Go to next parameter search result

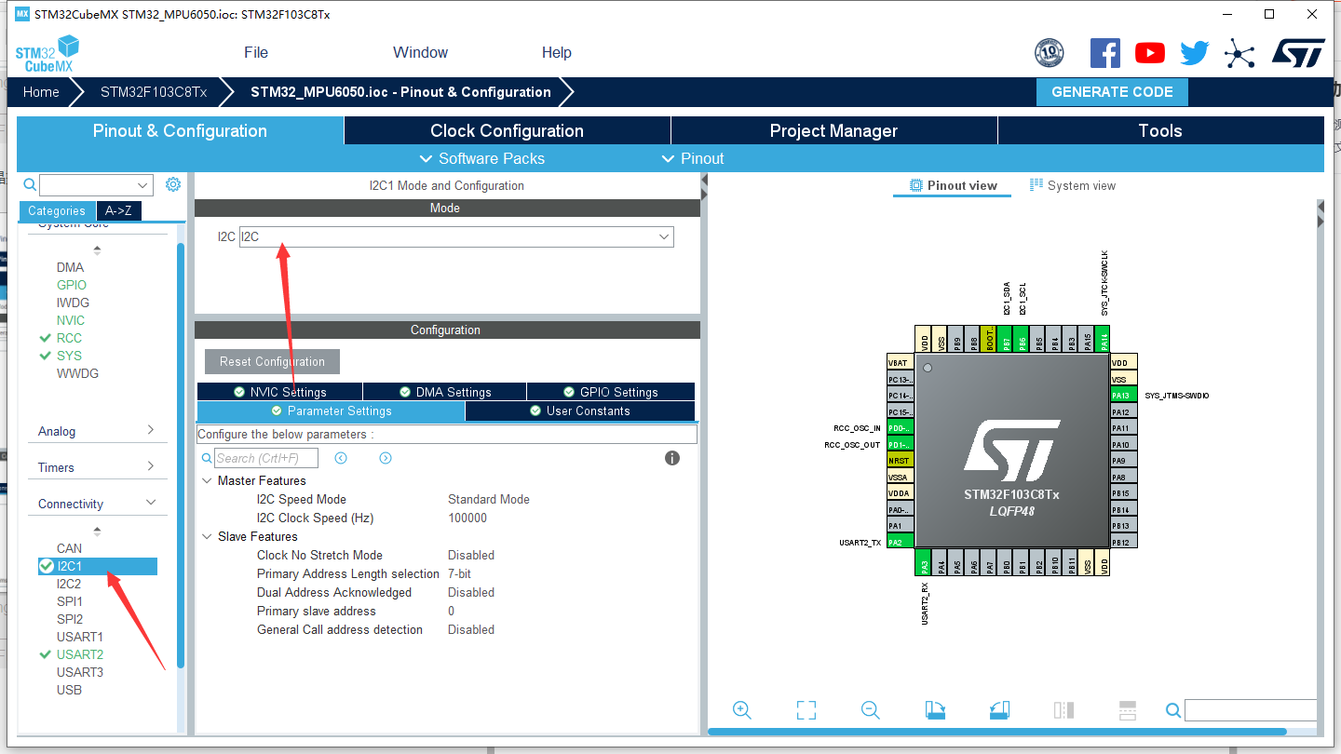[x=386, y=458]
